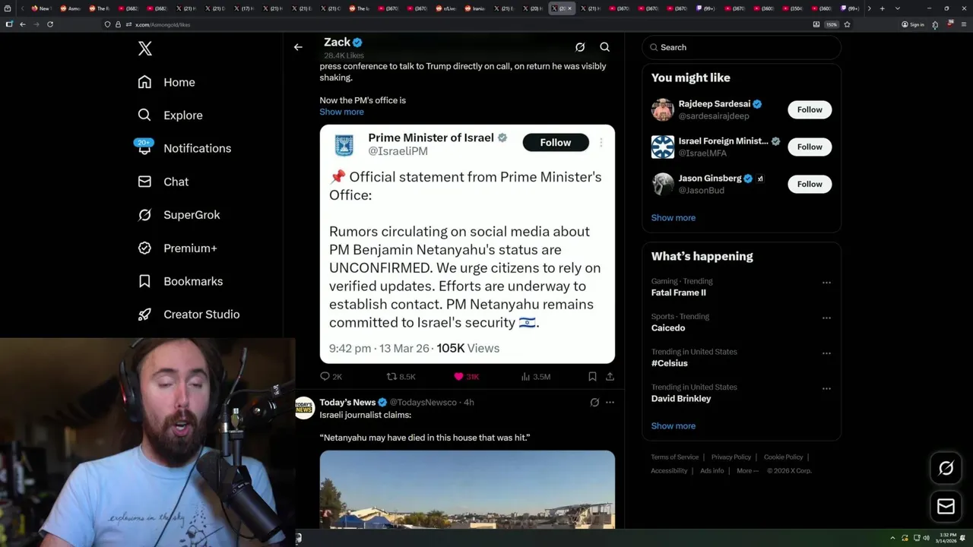Click the browser reload button
This screenshot has width=973, height=547.
coord(50,24)
